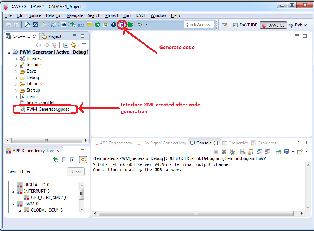The image size is (314, 231).
Task: Open the DAVE menu
Action: click(140, 15)
